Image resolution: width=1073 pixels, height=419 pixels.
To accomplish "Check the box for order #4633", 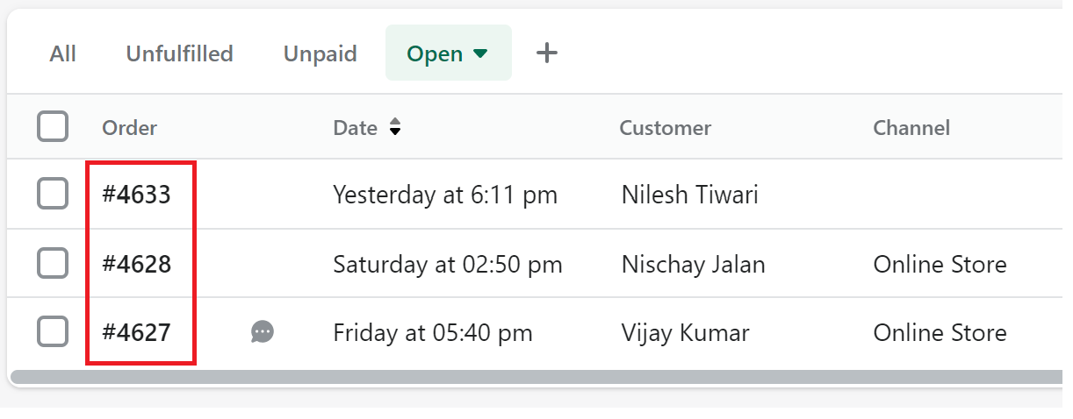I will 53,194.
